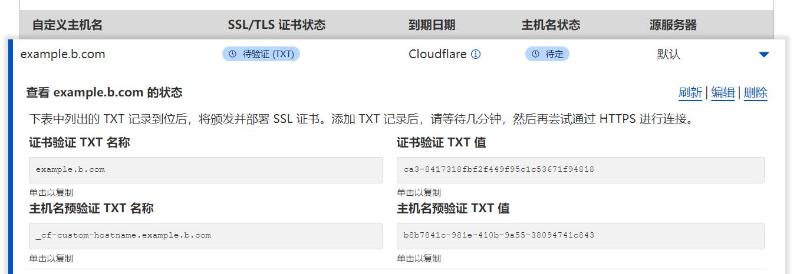Copy the _cf-custom-hostname.example.b.com field
Viewport: 800px width, 274px height.
pyautogui.click(x=205, y=235)
